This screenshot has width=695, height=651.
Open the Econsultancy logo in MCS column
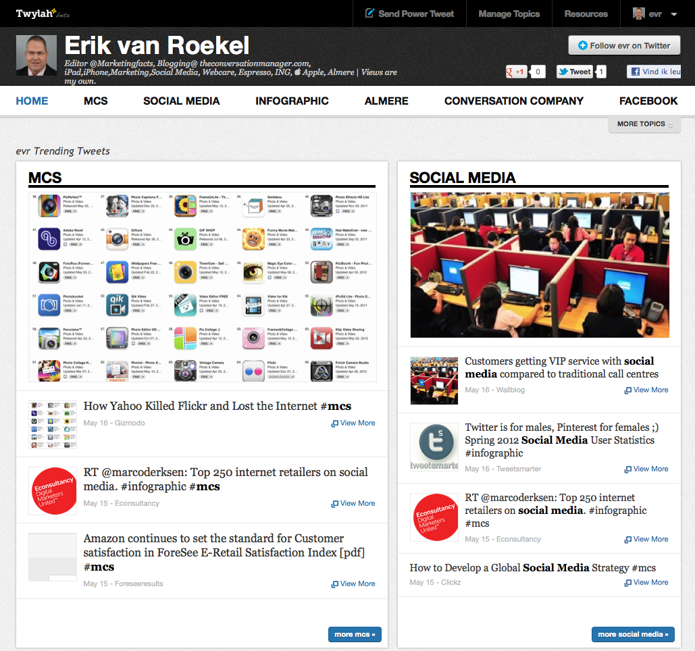53,491
